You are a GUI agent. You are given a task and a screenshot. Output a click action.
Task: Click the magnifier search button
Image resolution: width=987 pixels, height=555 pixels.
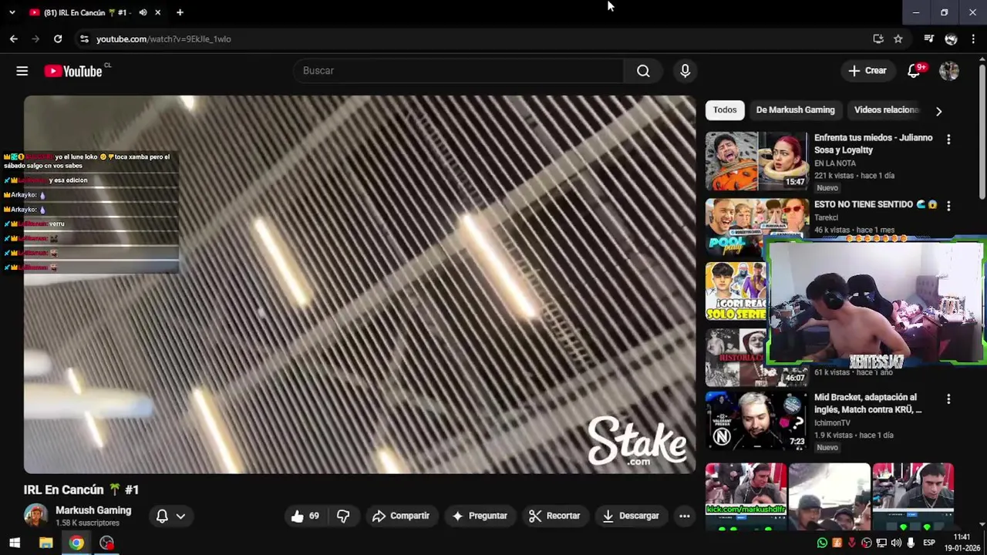(x=643, y=71)
